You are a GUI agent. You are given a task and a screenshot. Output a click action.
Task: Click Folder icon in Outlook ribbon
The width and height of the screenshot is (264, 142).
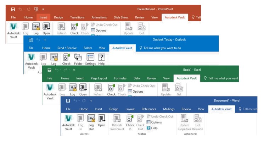[78, 57]
